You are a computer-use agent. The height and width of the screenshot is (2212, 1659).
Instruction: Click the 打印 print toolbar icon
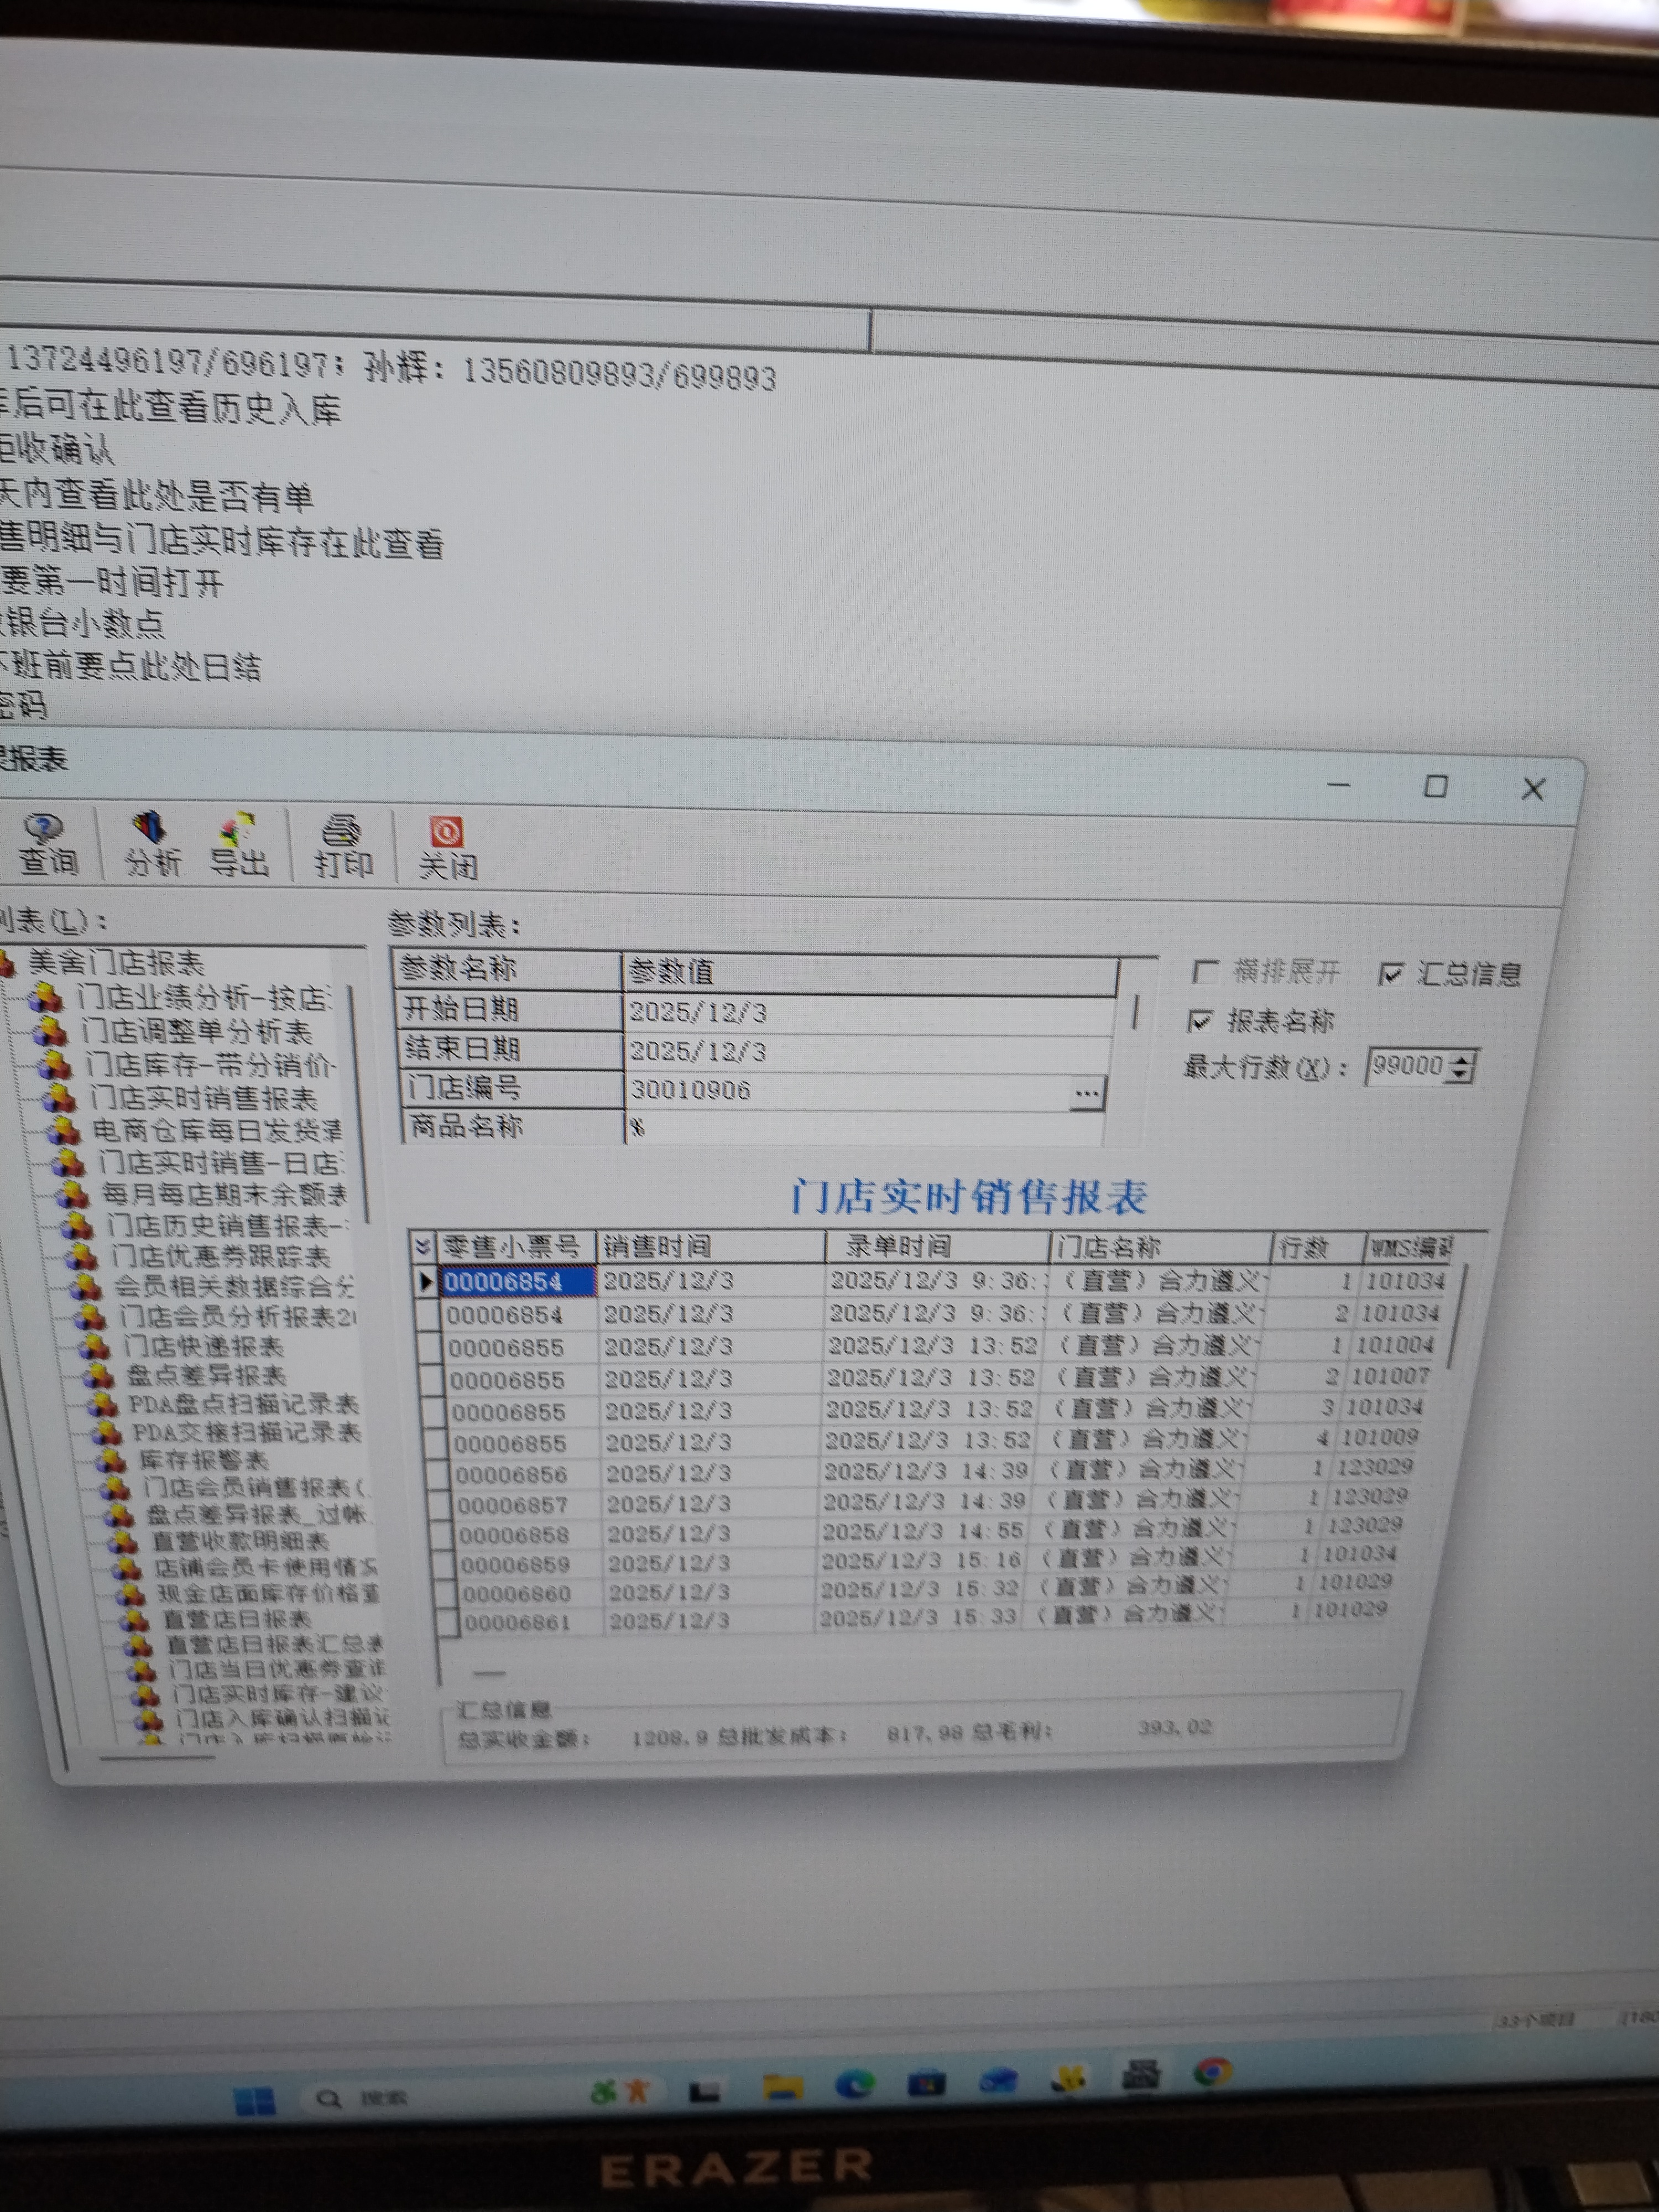(343, 846)
